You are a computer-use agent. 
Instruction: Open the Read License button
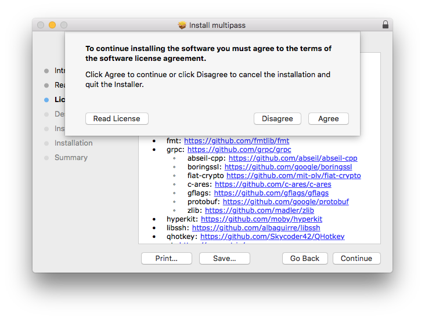117,118
